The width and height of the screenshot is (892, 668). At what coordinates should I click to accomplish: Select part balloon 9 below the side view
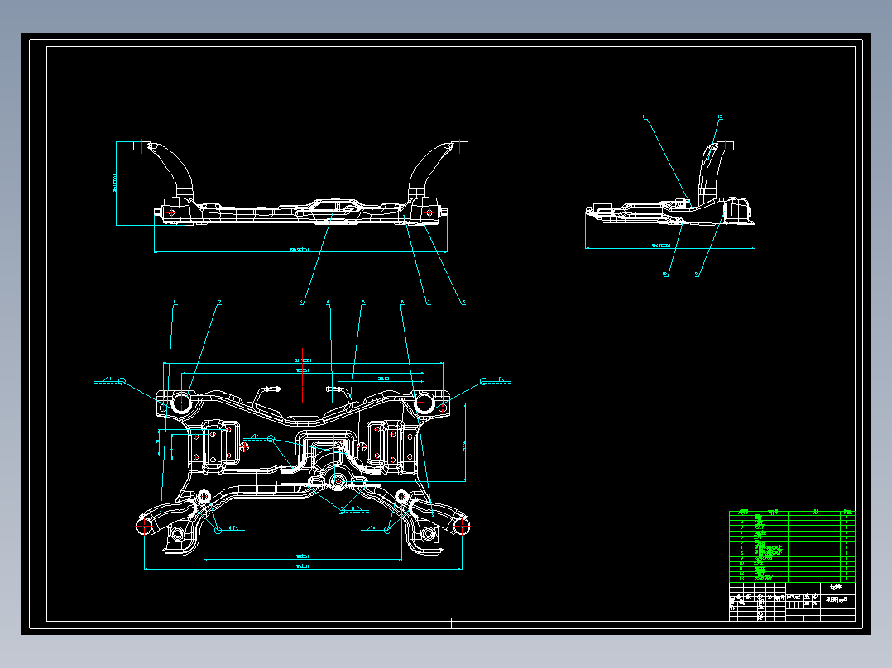click(697, 274)
